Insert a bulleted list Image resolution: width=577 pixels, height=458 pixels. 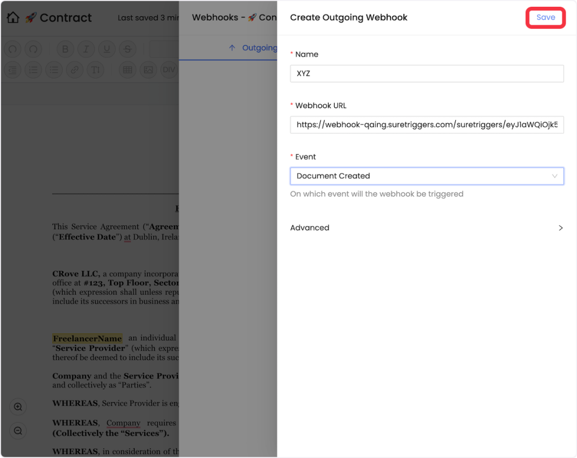pyautogui.click(x=54, y=70)
